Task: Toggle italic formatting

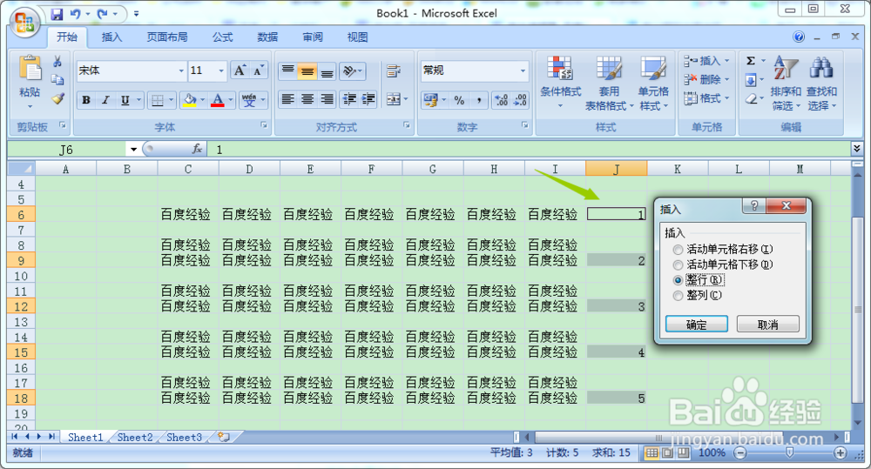Action: 105,100
